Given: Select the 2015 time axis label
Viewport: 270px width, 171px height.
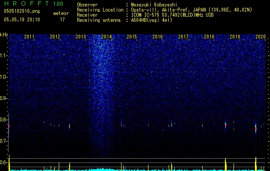Looking at the screenshot, I should point(132,36).
